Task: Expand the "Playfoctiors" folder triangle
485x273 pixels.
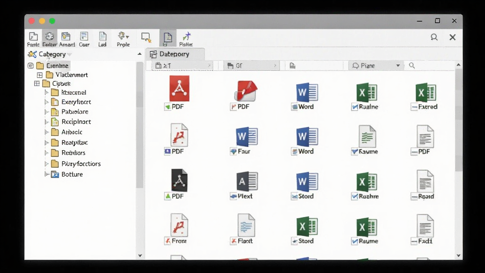Action: click(46, 164)
